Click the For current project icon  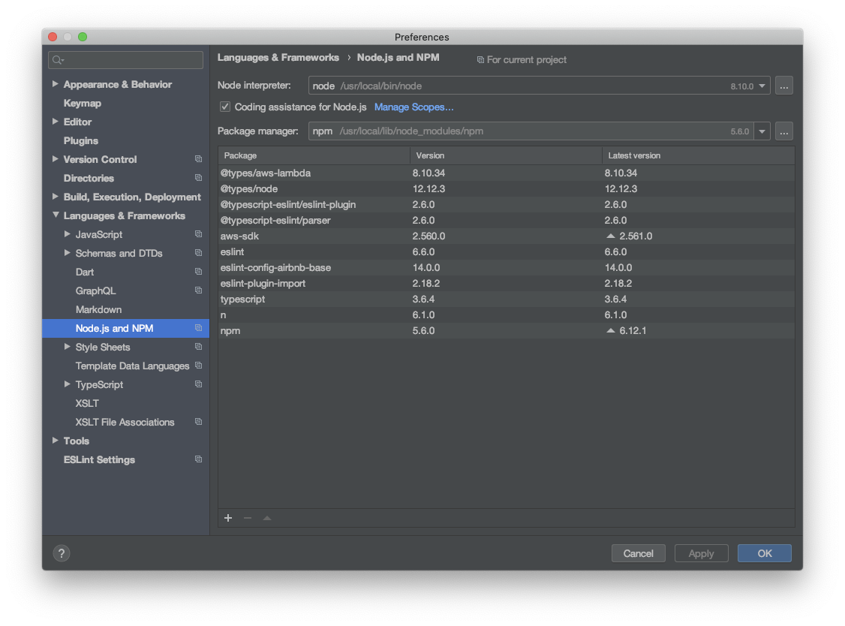[x=480, y=60]
